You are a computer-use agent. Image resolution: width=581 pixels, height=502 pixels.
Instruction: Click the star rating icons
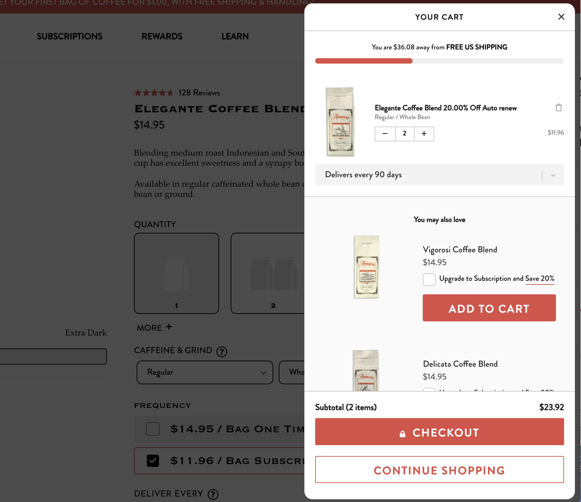(154, 93)
